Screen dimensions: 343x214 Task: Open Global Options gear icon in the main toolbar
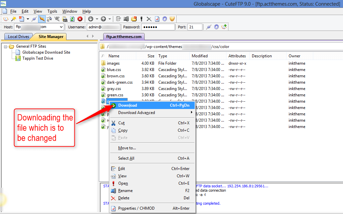(x=165, y=19)
